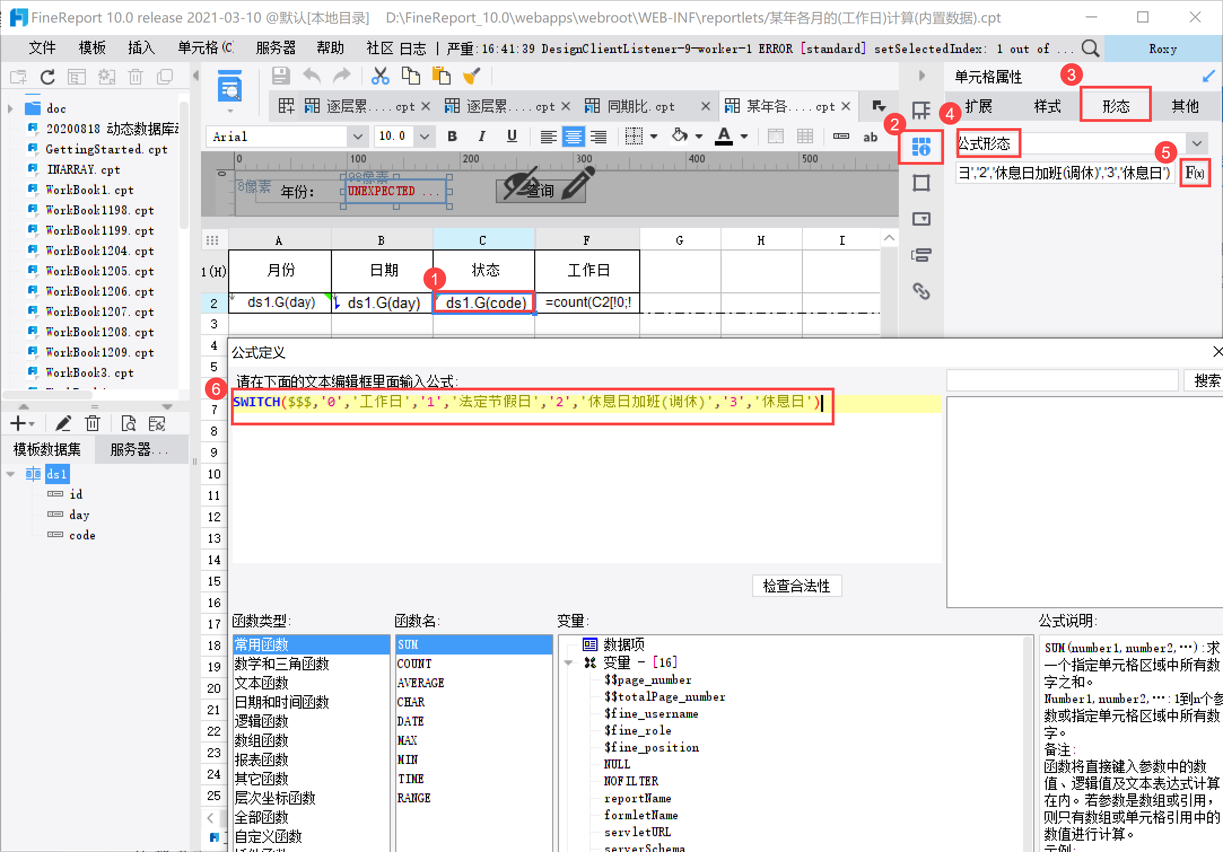Open the 公式形态 type dropdown
This screenshot has width=1223, height=852.
tap(1196, 143)
